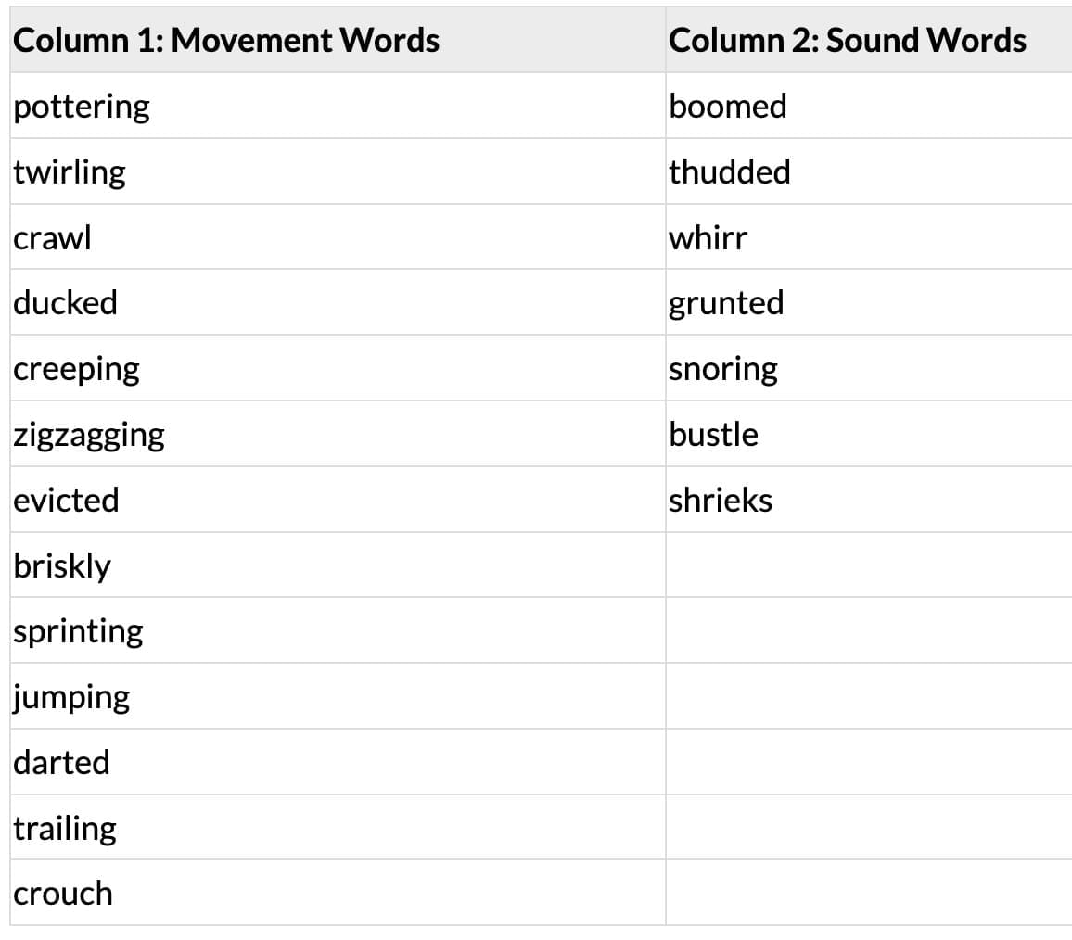Select the 'ducked' table cell
This screenshot has width=1072, height=940.
pos(66,303)
